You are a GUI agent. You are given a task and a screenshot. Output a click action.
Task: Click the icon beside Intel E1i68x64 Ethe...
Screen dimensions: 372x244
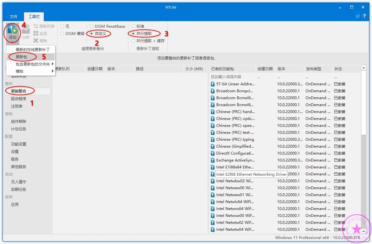click(213, 167)
